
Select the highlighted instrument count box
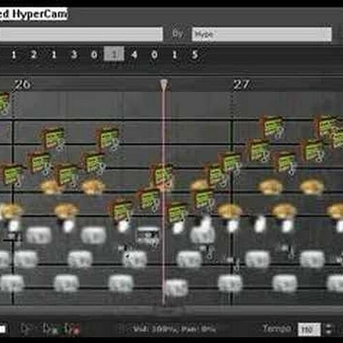click(x=114, y=54)
